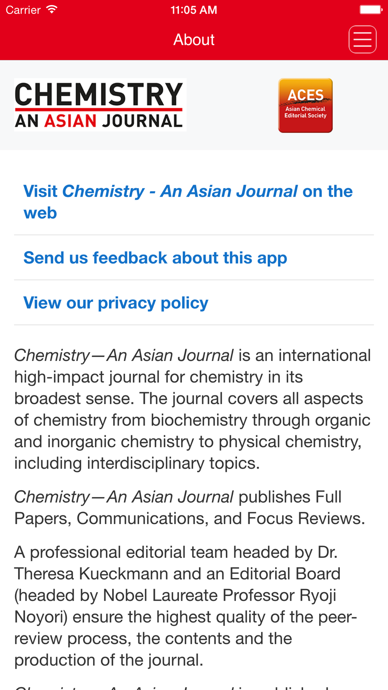Viewport: 388px width, 690px height.
Task: Select the professional editorial team paragraph
Action: click(x=185, y=606)
